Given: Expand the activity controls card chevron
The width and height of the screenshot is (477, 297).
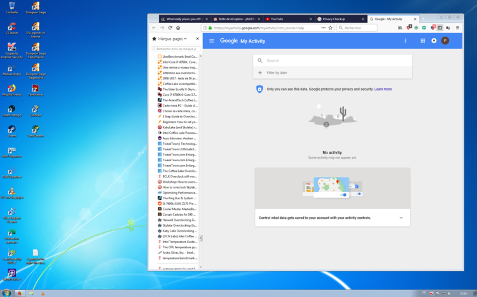Looking at the screenshot, I should point(401,218).
